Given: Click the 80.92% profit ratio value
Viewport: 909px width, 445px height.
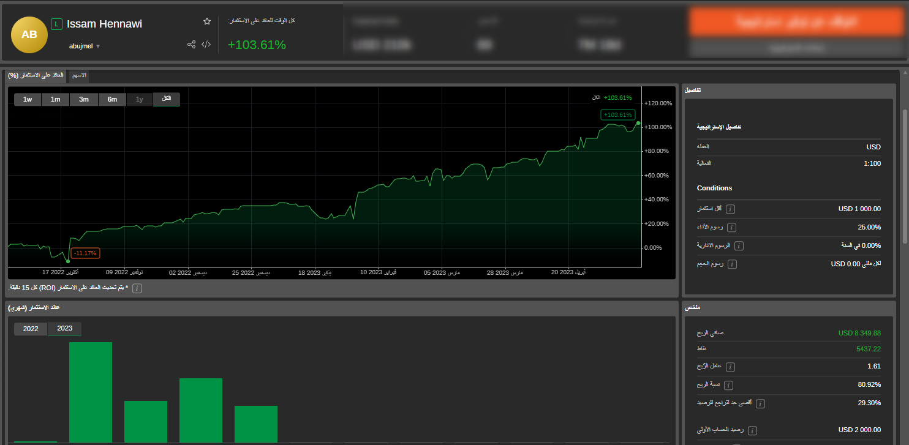Looking at the screenshot, I should [869, 385].
